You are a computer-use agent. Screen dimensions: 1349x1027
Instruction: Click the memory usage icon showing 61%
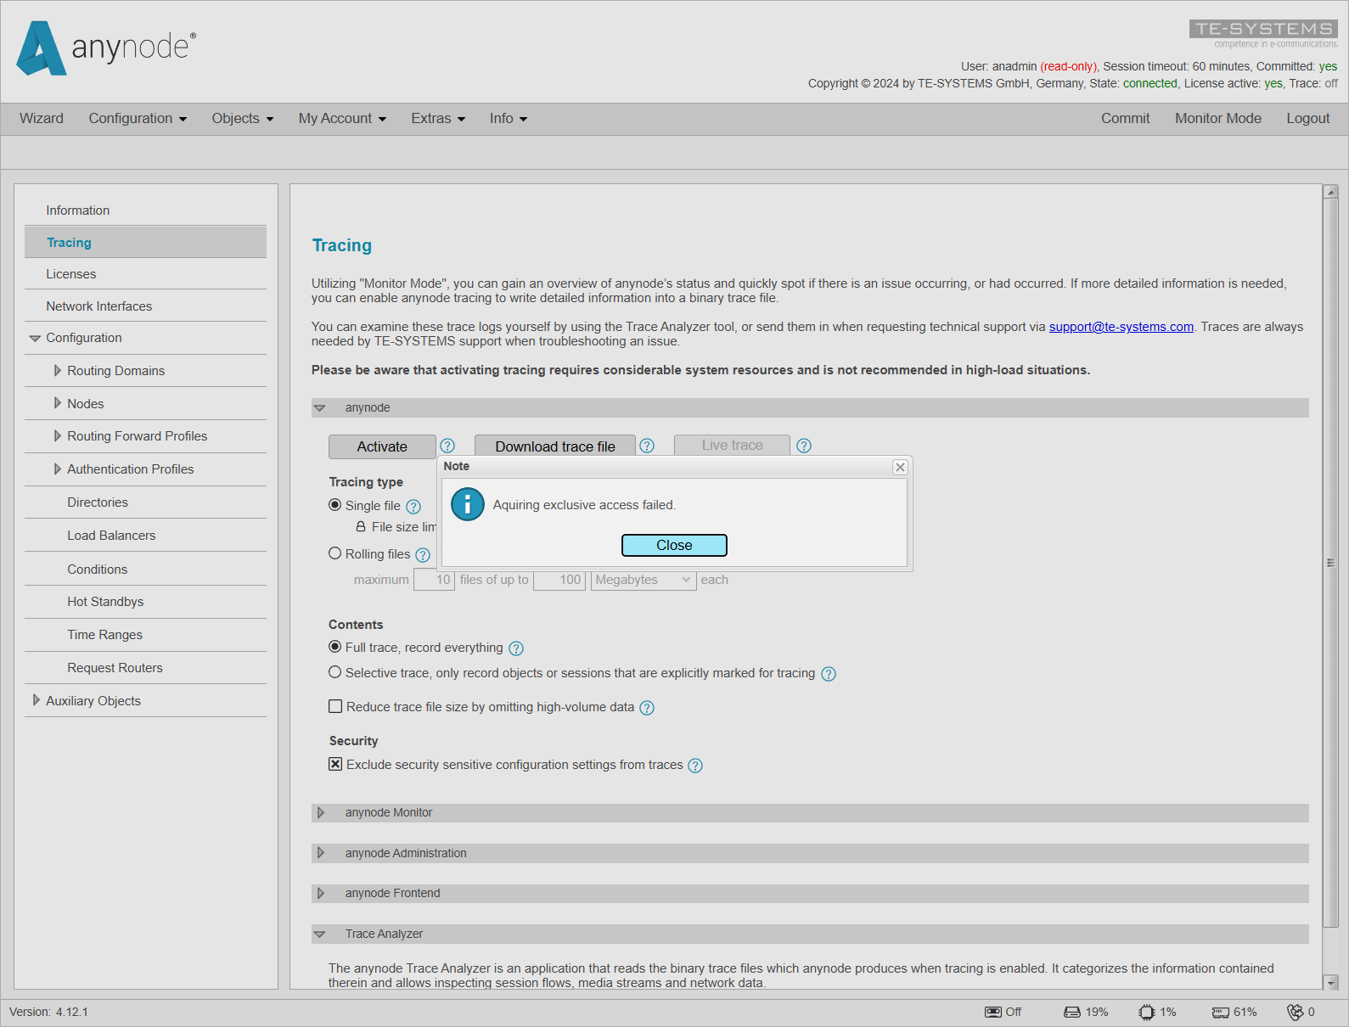point(1221,1012)
